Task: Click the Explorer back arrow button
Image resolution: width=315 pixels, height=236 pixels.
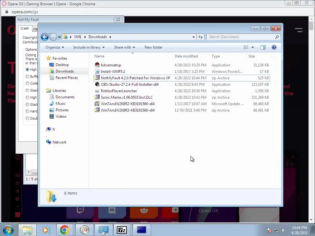Action: pos(45,37)
